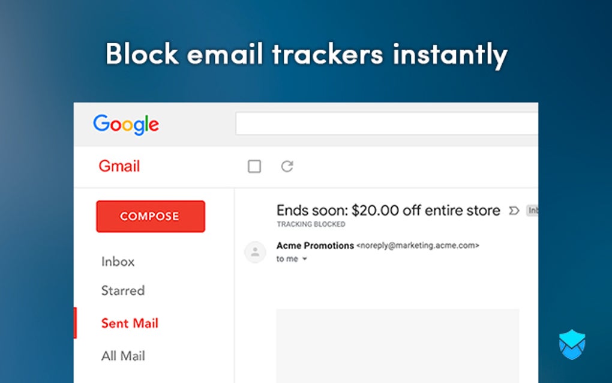
Task: Click the noreply@marketing.acme.com address
Action: [418, 246]
